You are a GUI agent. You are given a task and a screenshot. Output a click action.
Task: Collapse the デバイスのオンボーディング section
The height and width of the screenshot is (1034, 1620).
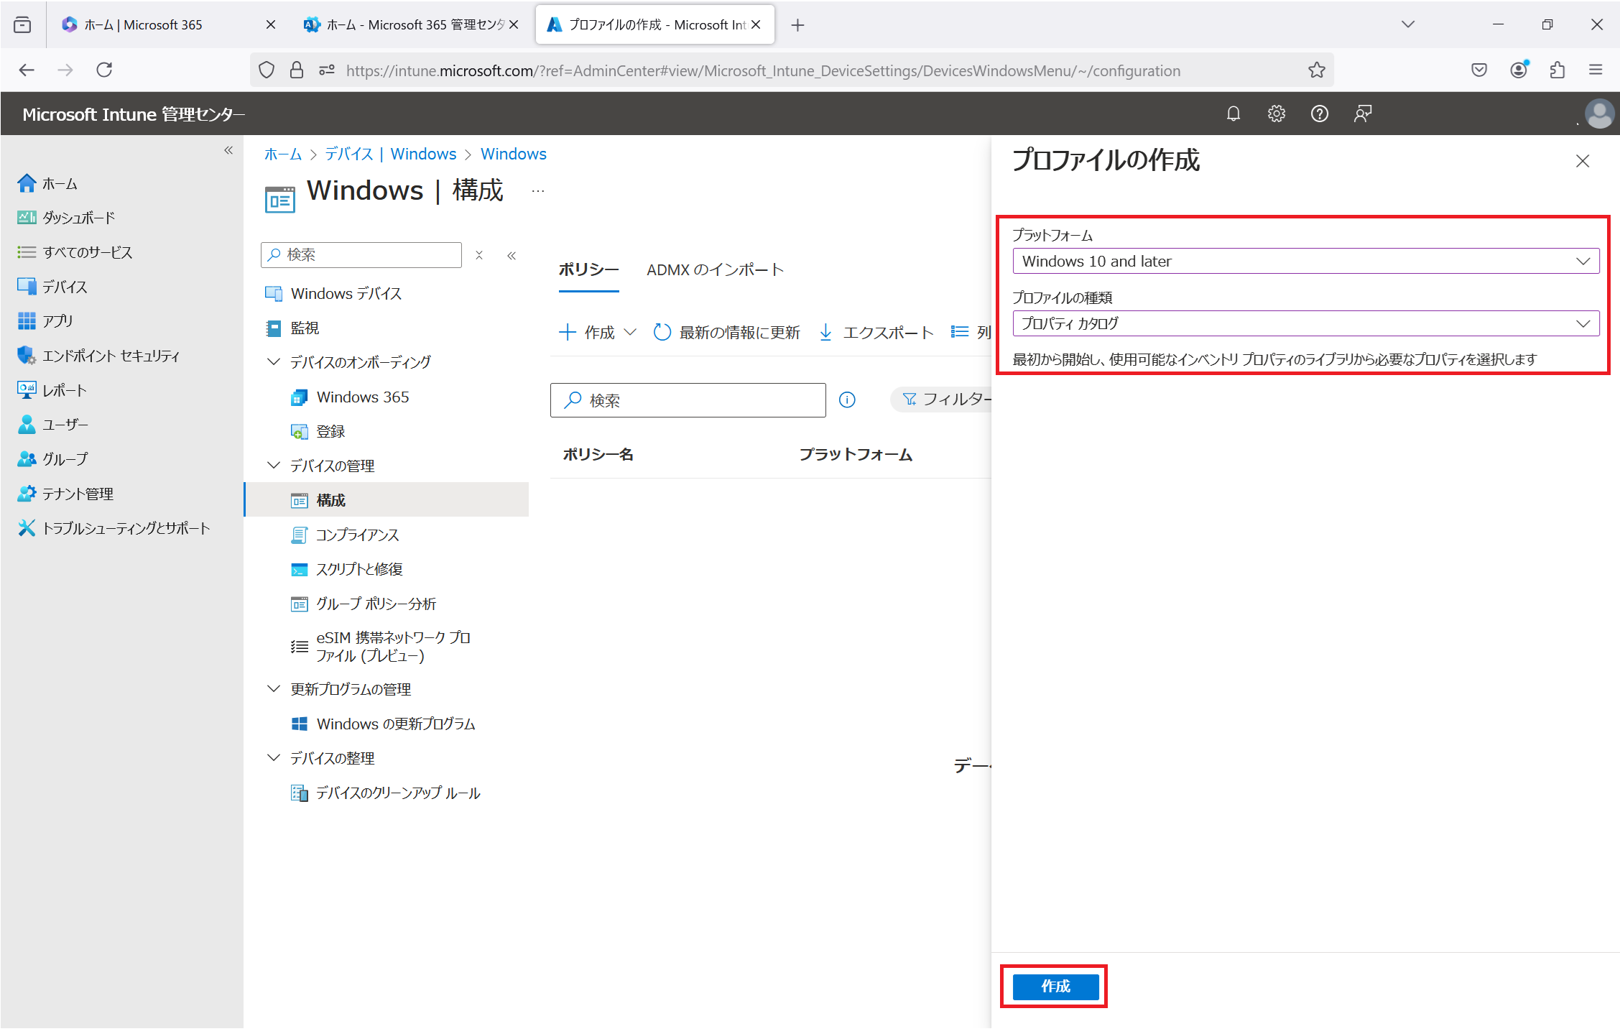point(273,361)
